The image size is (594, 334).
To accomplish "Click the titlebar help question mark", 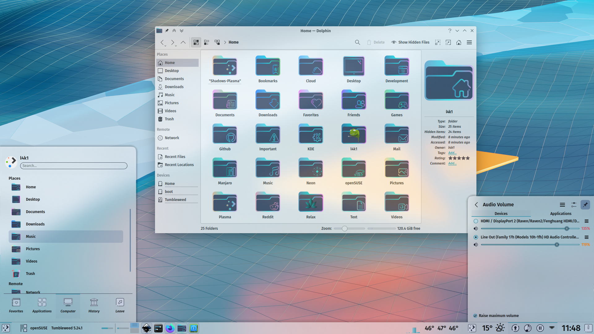I will (450, 31).
